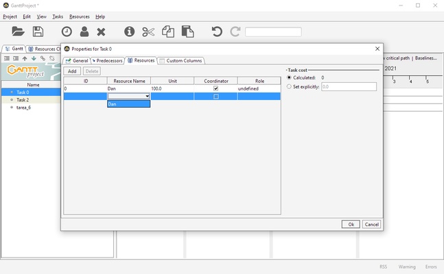Undo the last action
This screenshot has width=444, height=274.
tap(217, 32)
